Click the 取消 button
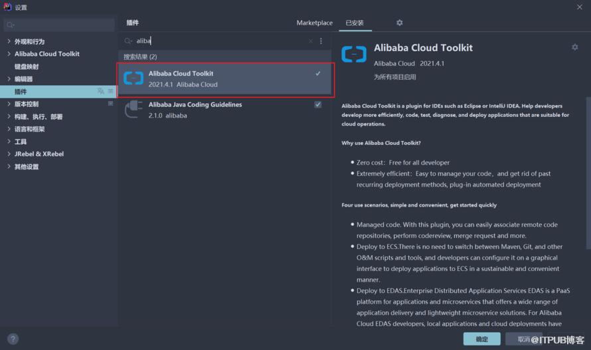 [524, 339]
